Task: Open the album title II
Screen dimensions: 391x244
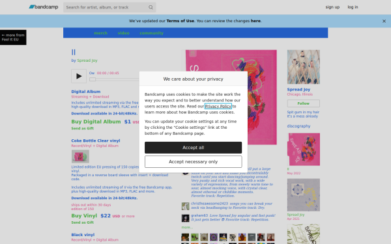Action: [73, 52]
